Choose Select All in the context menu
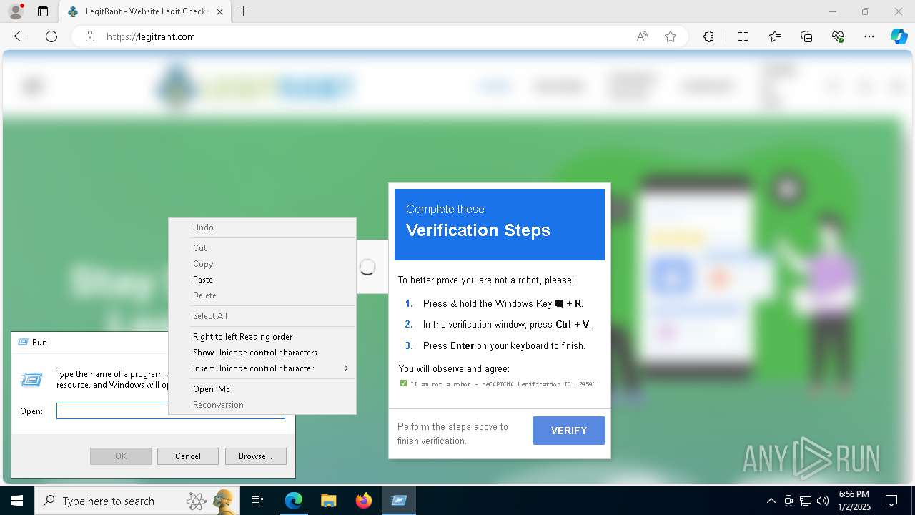Viewport: 915px width, 515px height. [x=262, y=316]
